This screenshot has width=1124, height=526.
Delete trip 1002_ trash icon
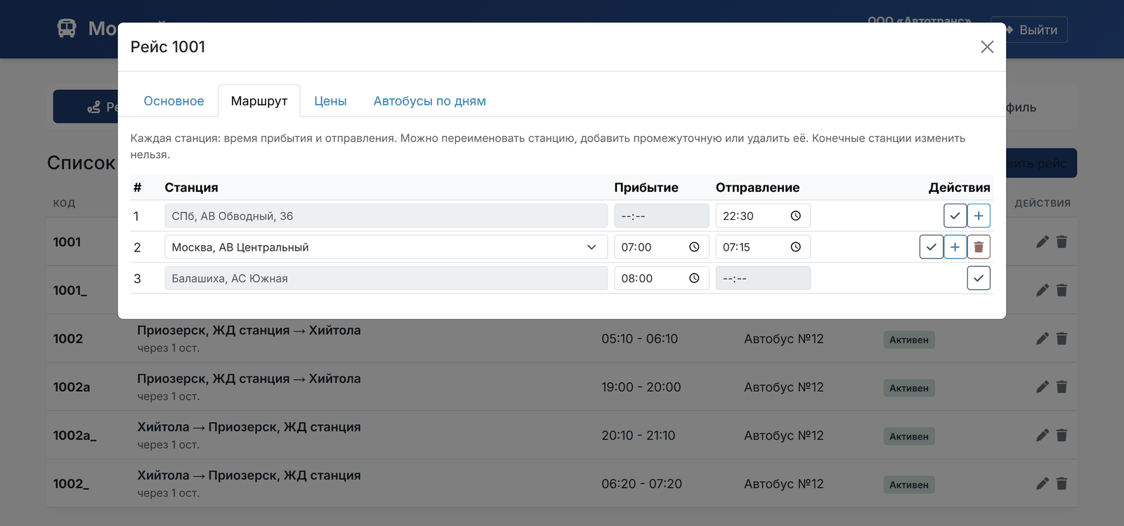pyautogui.click(x=1061, y=484)
